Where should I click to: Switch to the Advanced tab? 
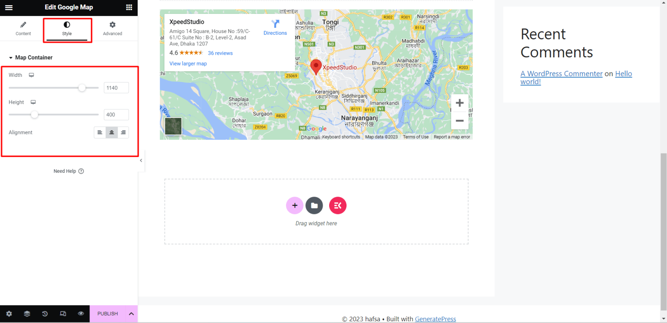click(x=112, y=28)
